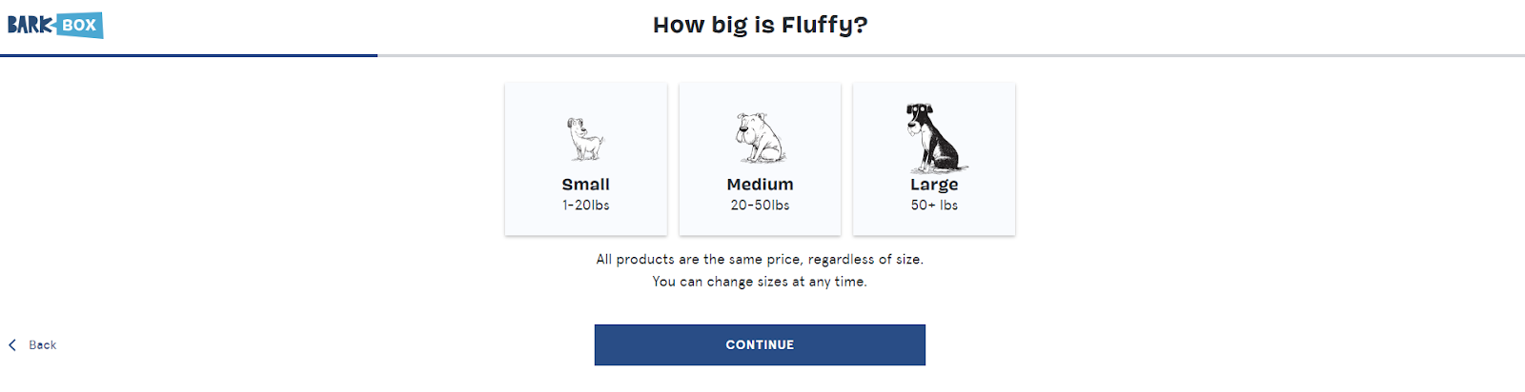Select the Small size label
The image size is (1525, 392).
coord(585,185)
